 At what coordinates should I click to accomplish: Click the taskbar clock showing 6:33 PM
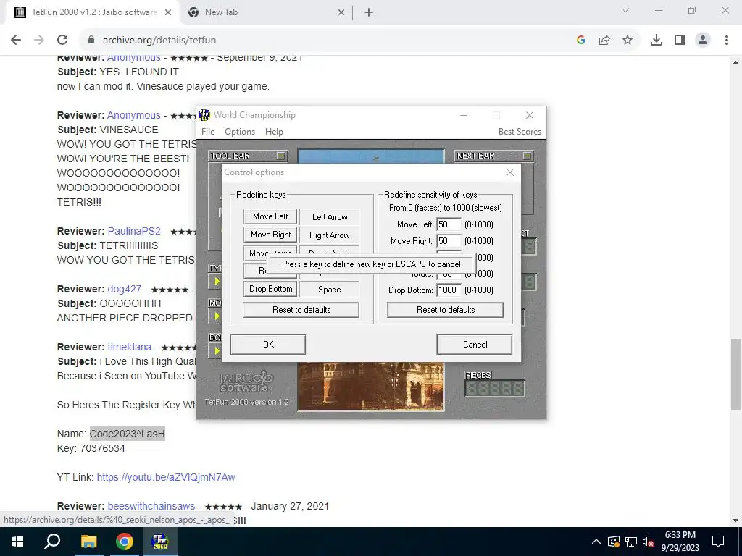coord(680,542)
